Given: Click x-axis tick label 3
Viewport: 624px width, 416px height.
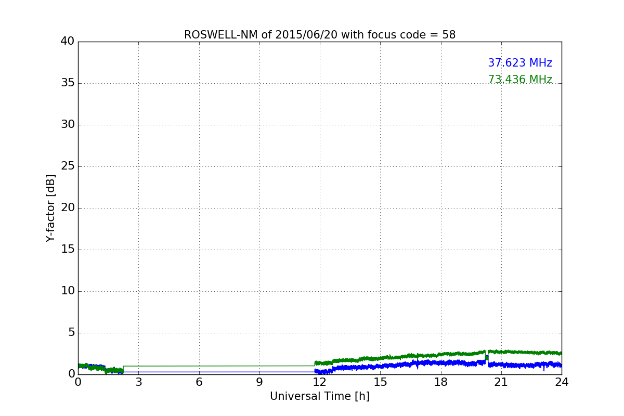Looking at the screenshot, I should coord(138,382).
